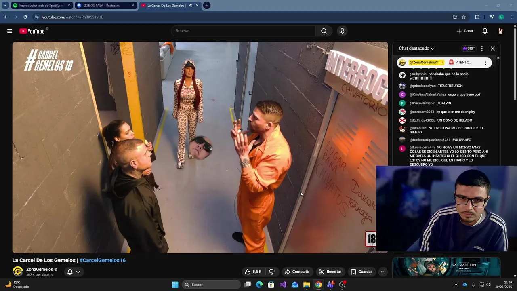Viewport: 517px width, 291px height.
Task: Open more video actions ellipsis
Action: (x=383, y=272)
